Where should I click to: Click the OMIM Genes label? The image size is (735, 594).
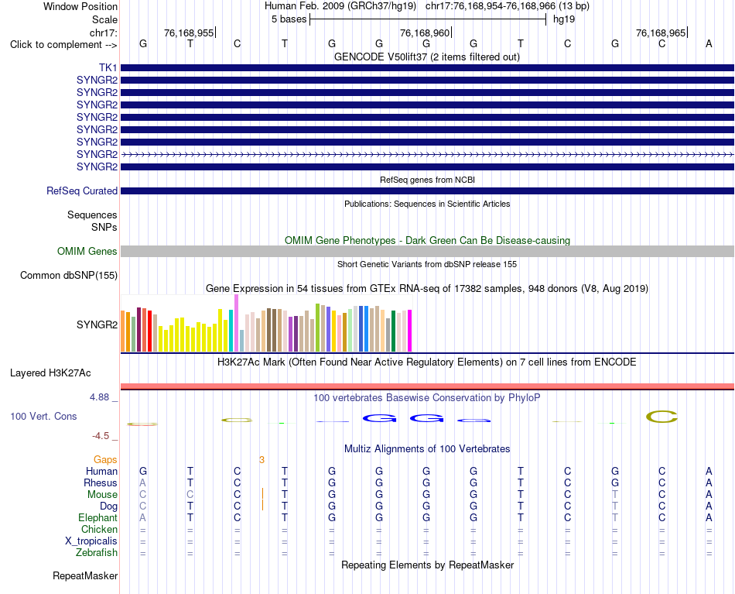87,252
